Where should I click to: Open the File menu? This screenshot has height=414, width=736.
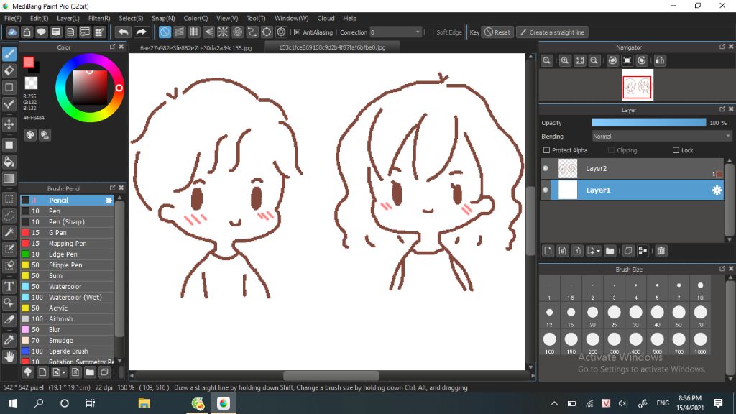[x=13, y=18]
